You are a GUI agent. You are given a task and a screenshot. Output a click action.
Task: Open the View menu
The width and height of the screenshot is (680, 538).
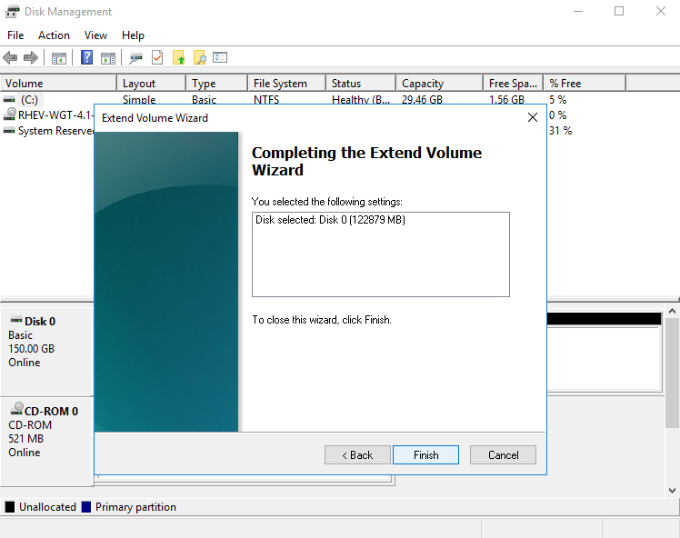tap(95, 35)
